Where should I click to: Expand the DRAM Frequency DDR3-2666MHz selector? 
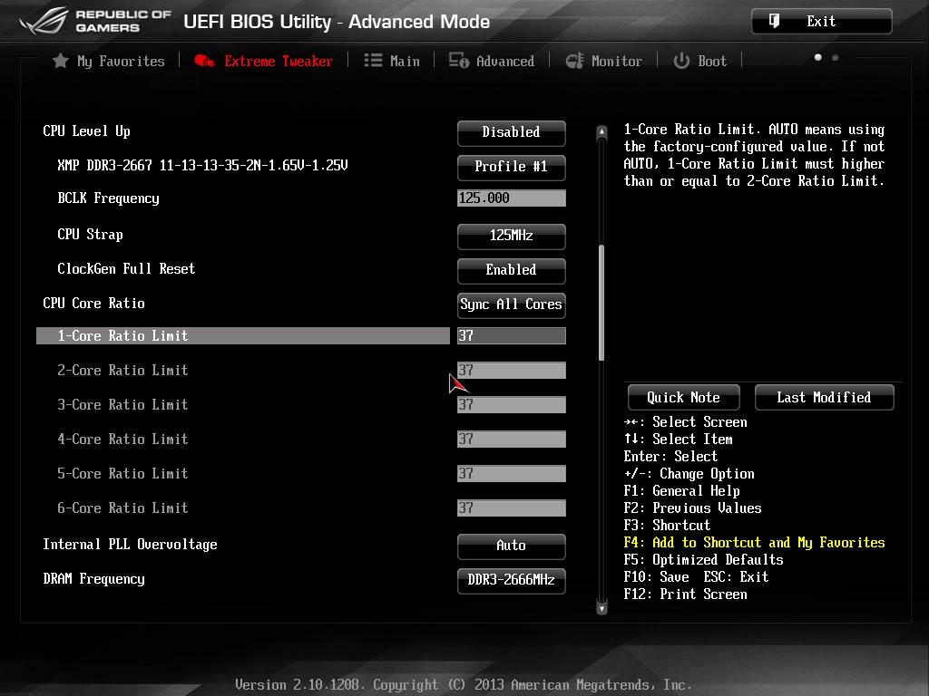click(511, 580)
